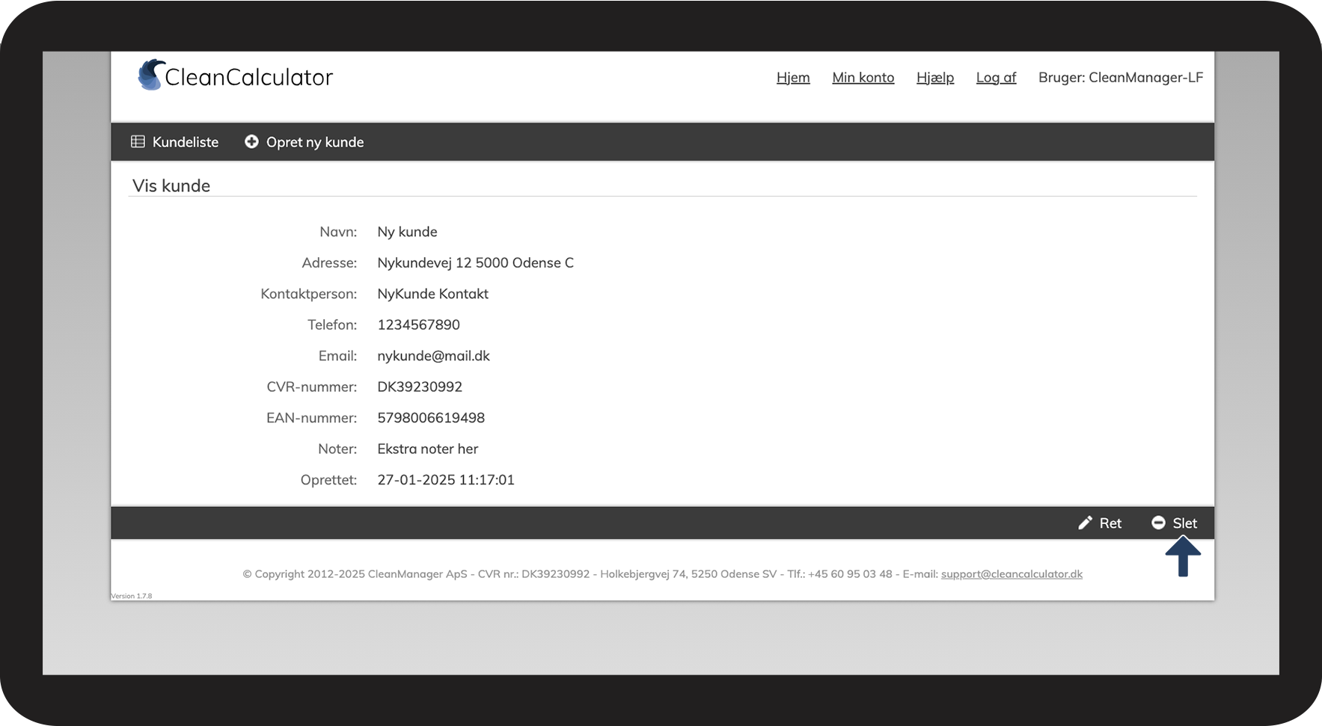Click the Vis kunde heading
The image size is (1322, 726).
[x=171, y=185]
